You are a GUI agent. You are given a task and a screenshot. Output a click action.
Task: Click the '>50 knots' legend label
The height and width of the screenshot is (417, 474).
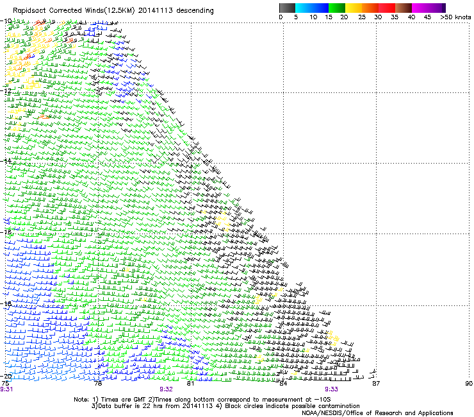(455, 17)
